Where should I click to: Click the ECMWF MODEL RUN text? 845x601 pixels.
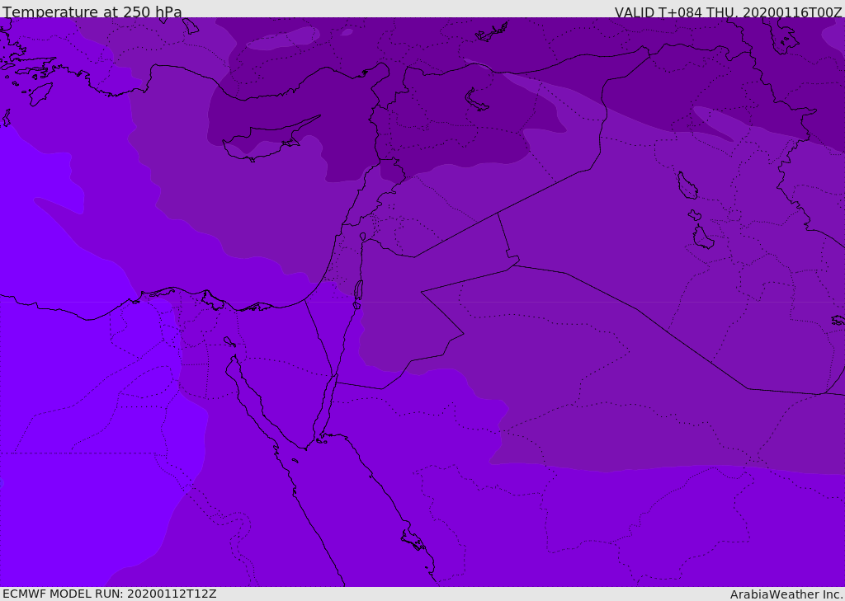point(110,594)
